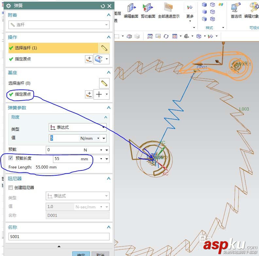259x256 pixels.
Task: Collapse the 基座 section
Action: [x=109, y=72]
